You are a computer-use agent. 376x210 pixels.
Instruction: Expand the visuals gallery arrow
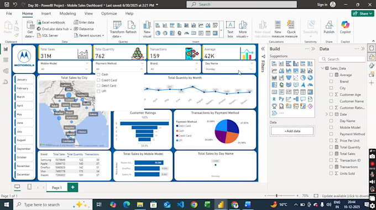point(221,30)
